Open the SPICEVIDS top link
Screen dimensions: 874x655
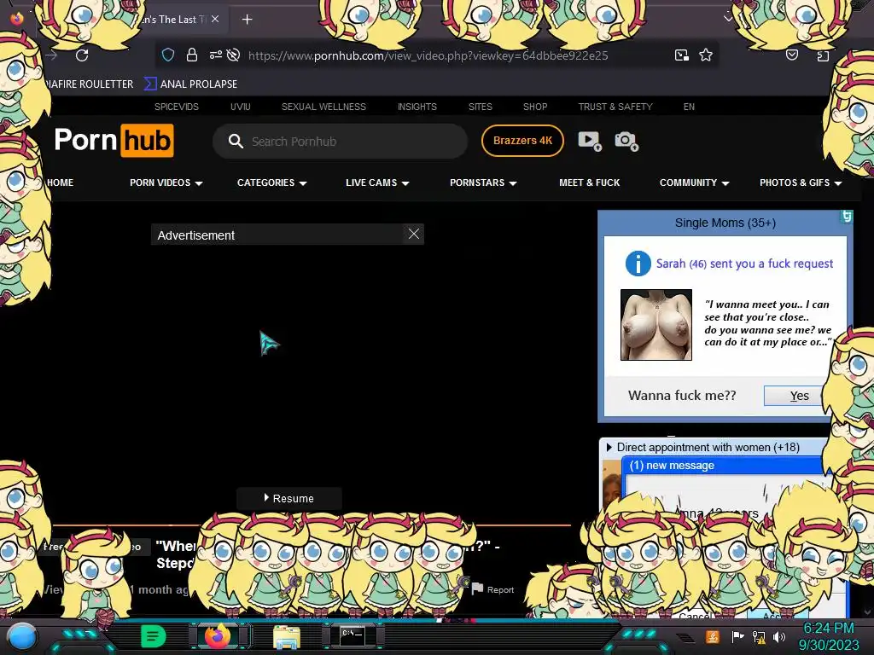click(176, 107)
